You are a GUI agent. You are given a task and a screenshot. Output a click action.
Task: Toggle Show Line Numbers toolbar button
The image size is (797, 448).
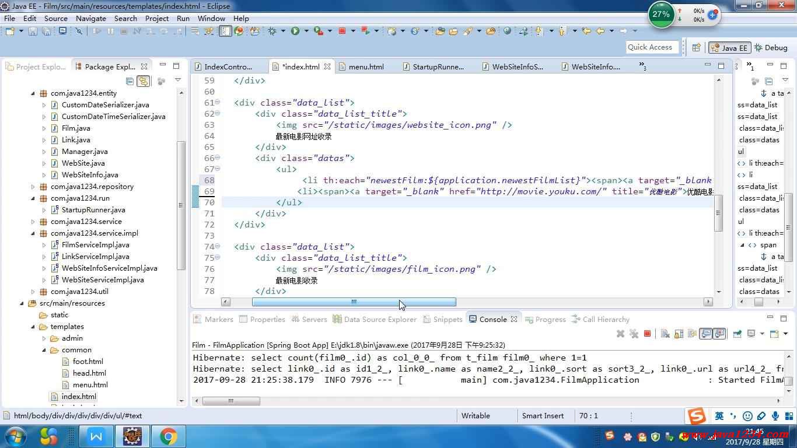click(x=225, y=31)
